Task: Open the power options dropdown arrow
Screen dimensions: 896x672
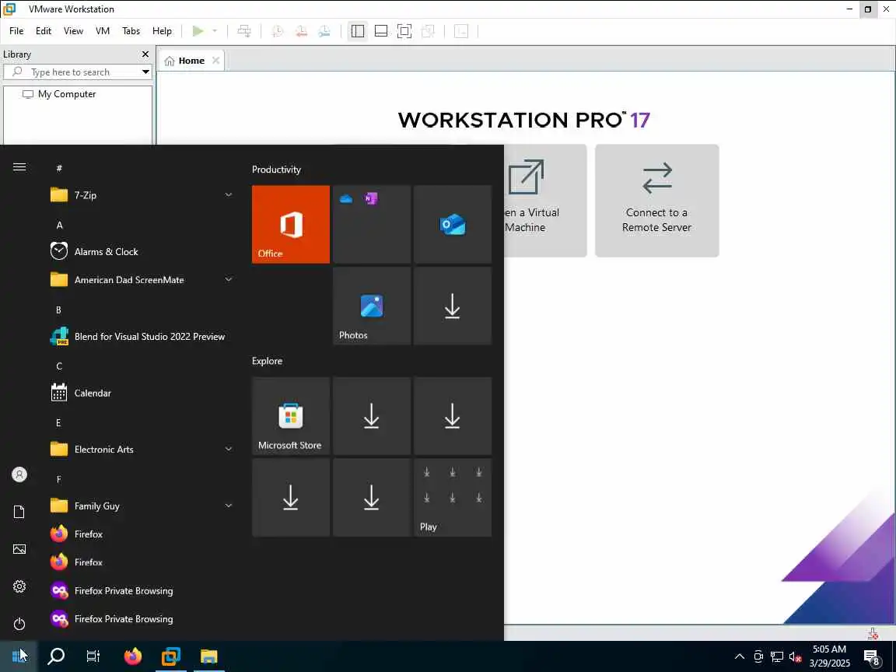Action: [215, 31]
